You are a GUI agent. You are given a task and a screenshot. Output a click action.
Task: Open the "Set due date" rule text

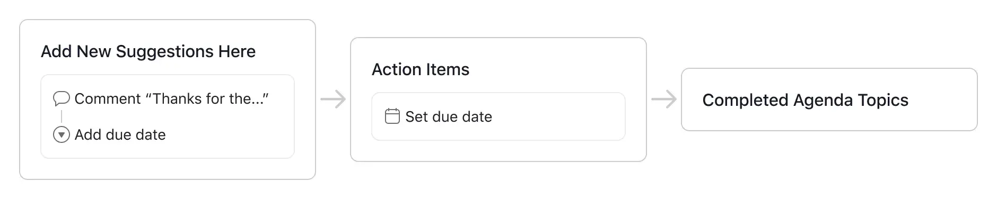pyautogui.click(x=449, y=116)
